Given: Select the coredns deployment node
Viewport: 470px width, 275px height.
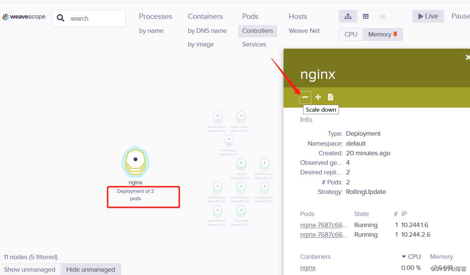Looking at the screenshot, I should tap(241, 164).
